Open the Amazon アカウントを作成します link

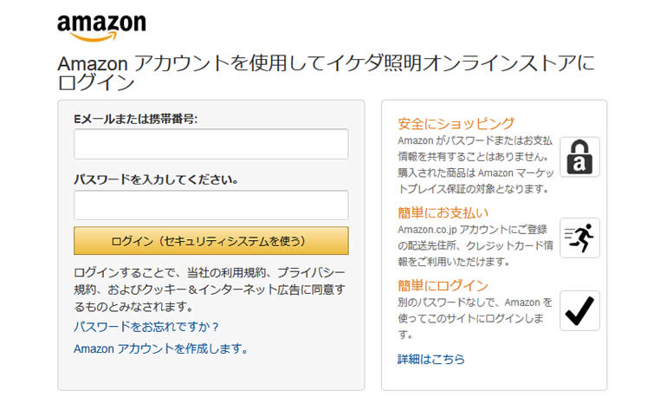160,348
